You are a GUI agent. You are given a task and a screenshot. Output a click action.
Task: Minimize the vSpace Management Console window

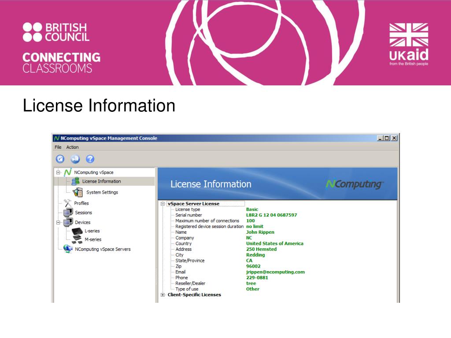[x=380, y=138]
